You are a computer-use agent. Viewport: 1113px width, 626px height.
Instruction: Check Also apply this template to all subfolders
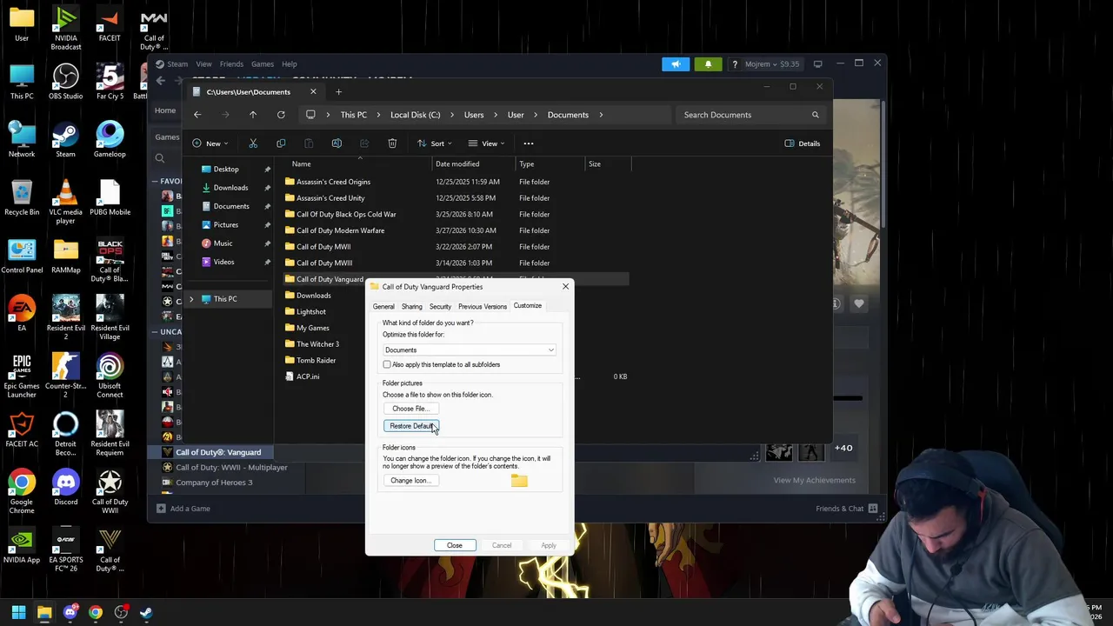[387, 364]
